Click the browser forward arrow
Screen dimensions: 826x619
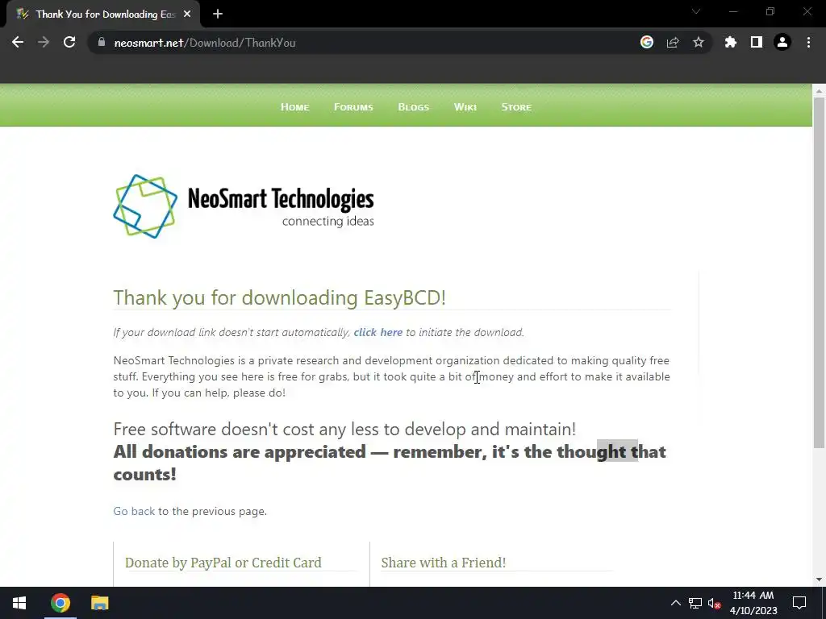click(x=44, y=43)
